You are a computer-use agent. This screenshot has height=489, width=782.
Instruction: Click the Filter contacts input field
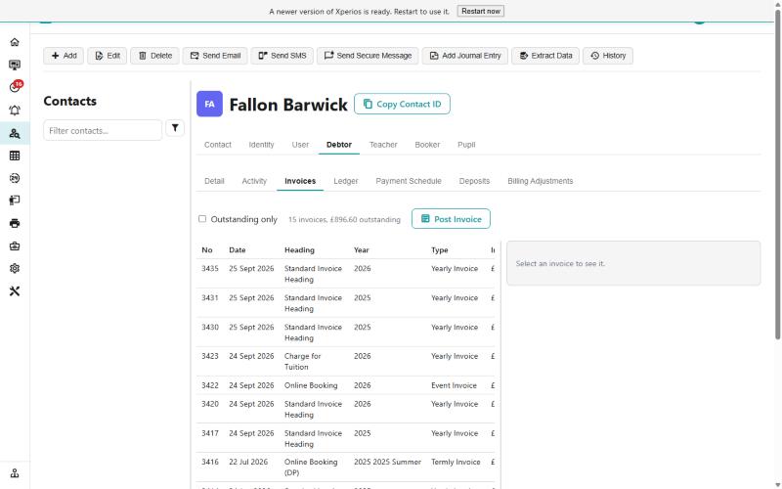[103, 130]
